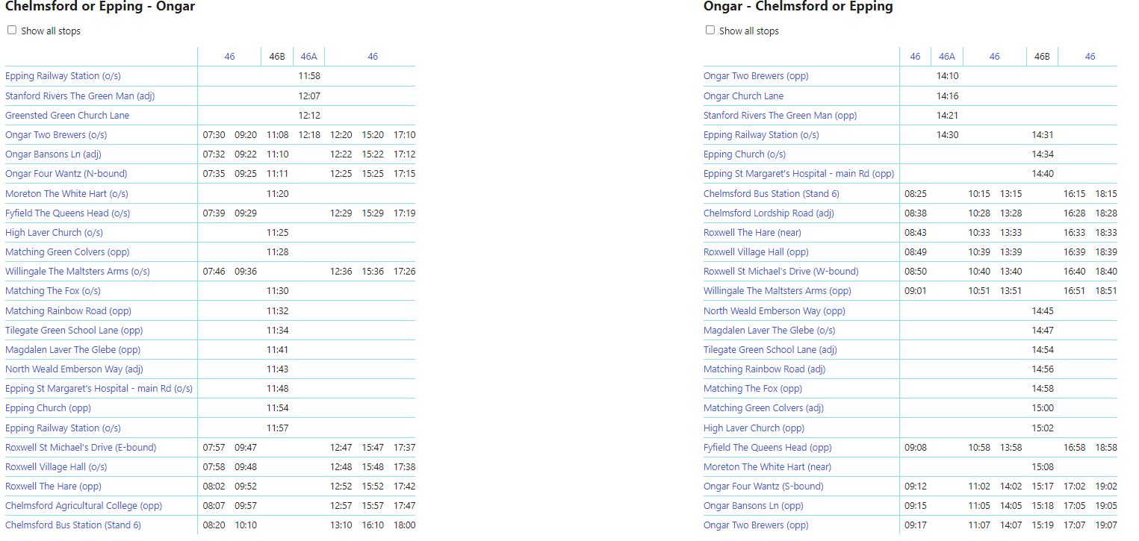Select Roxwell St Michael's Drive (E-bound) link

[81, 448]
